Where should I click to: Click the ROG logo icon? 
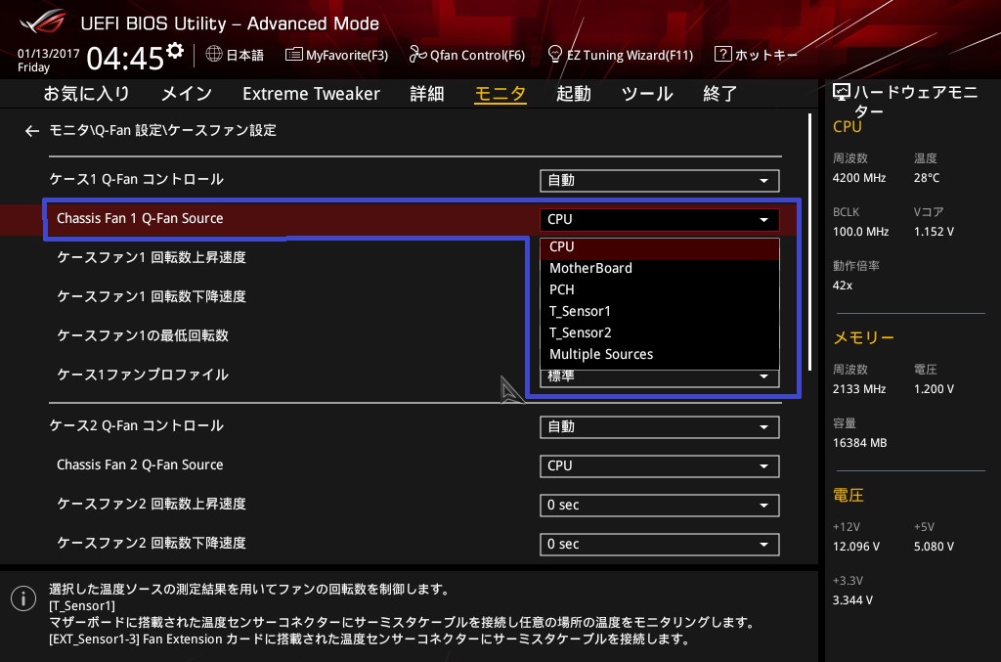42,22
